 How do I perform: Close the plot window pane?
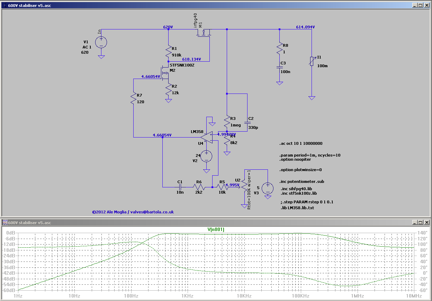point(426,222)
